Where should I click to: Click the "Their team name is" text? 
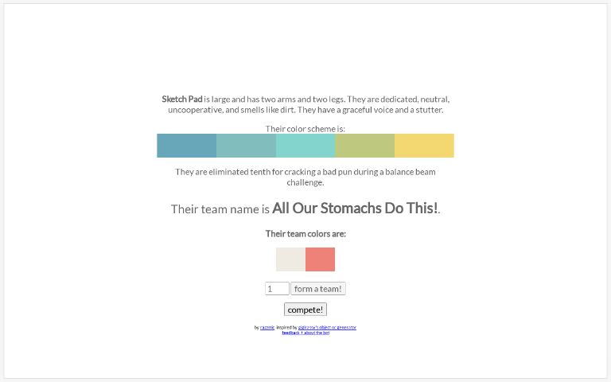click(220, 209)
